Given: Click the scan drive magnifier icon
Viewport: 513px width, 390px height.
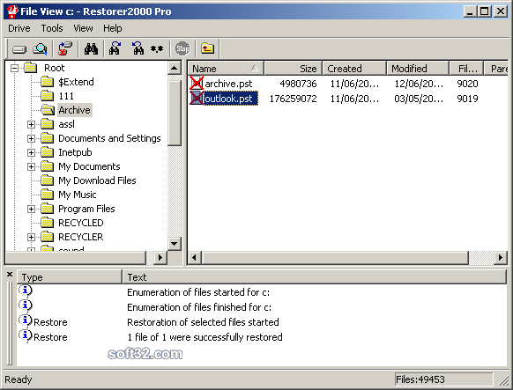Looking at the screenshot, I should [40, 49].
